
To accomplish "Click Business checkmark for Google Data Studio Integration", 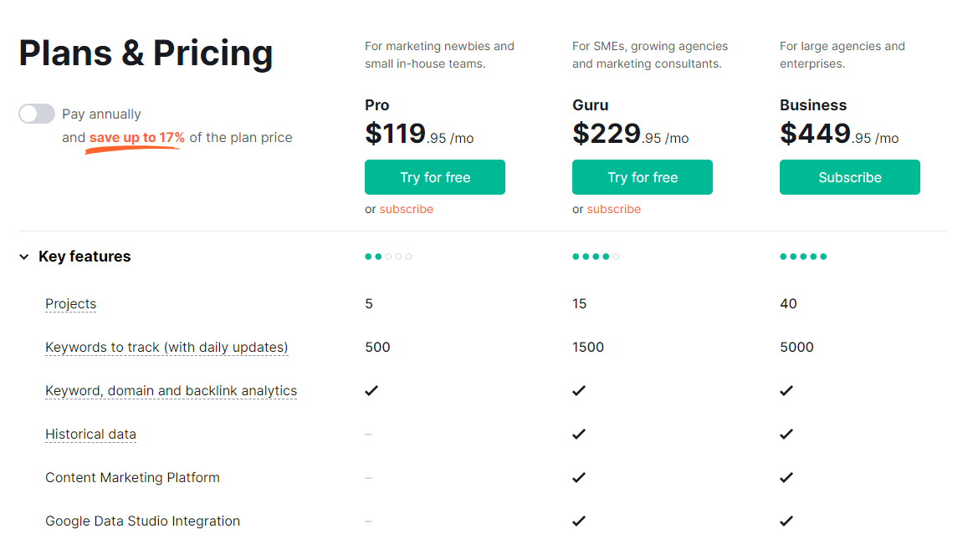I will click(786, 521).
